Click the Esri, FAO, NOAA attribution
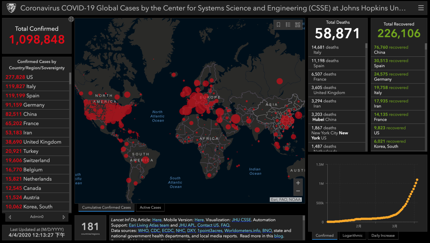 point(286,200)
